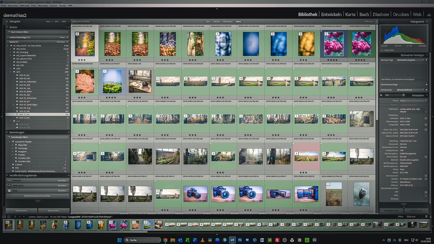This screenshot has width=434, height=244.
Task: Expand the Stichwortvorschläge section
Action: coord(426,85)
